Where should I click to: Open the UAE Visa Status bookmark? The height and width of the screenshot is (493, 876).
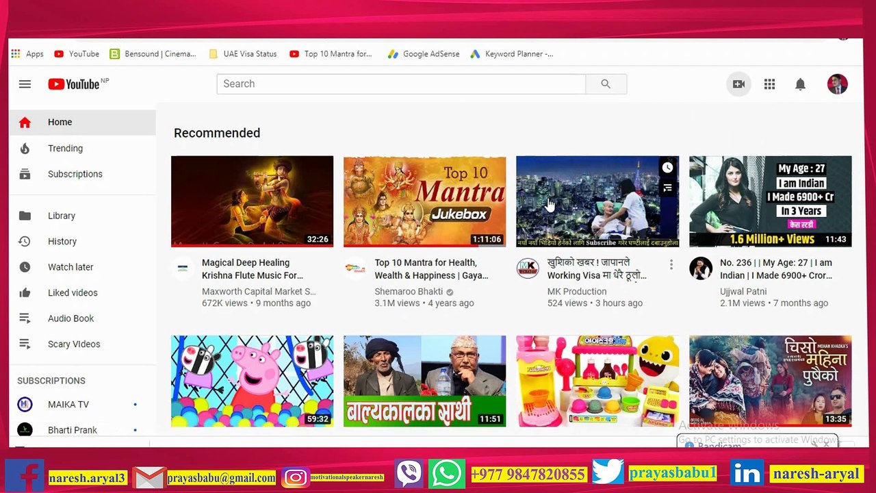pos(243,54)
